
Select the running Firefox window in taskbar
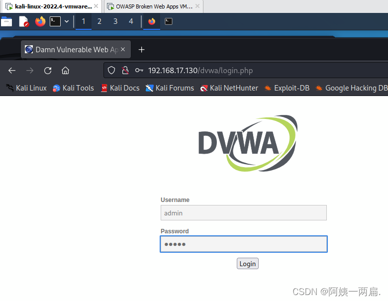pos(152,21)
